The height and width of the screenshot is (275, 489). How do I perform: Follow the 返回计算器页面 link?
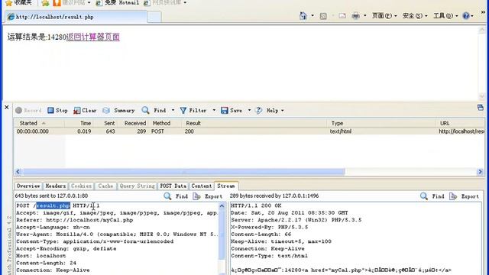pyautogui.click(x=93, y=37)
